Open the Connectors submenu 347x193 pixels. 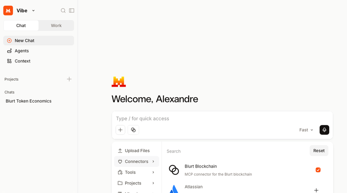136,162
